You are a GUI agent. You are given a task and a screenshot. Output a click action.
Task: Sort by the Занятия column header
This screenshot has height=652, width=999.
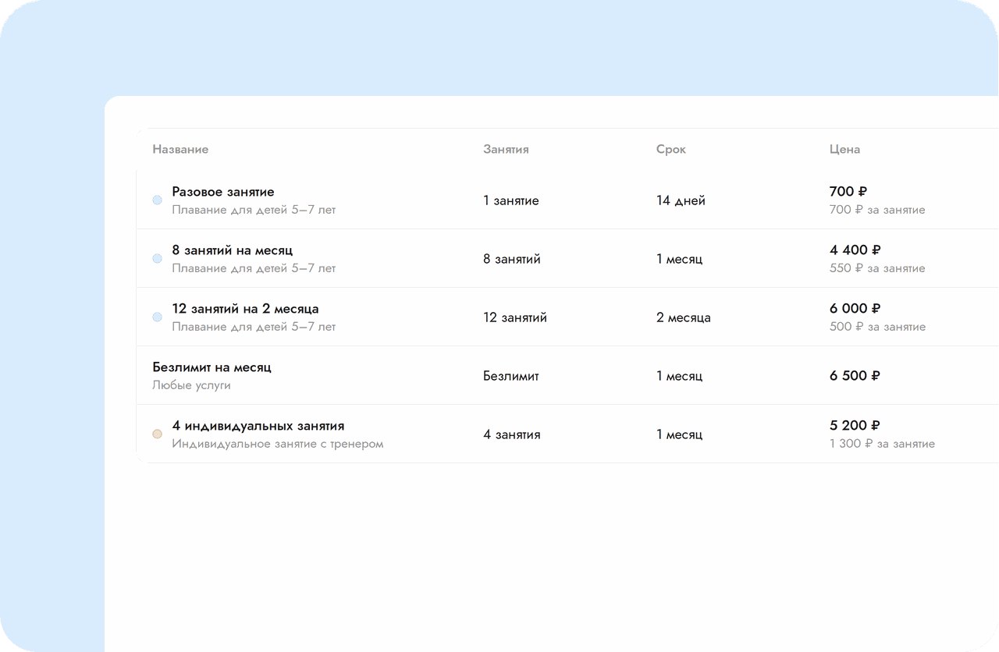pos(506,149)
